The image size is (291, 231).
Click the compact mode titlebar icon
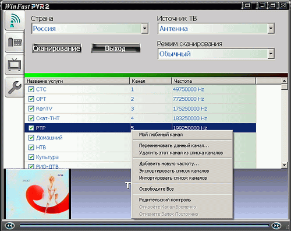point(247,5)
